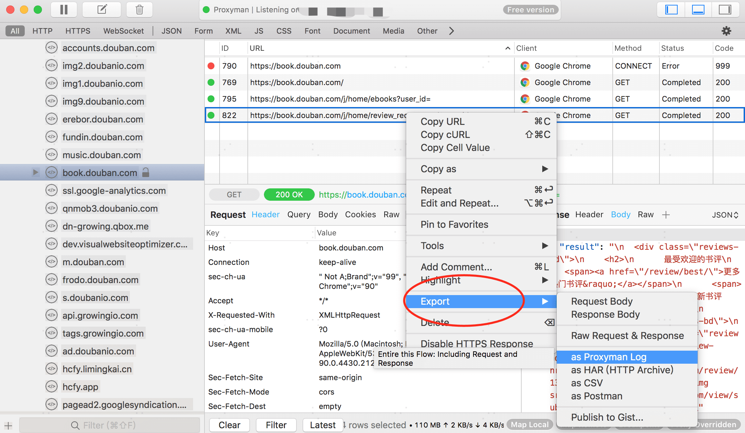Export the flow as CSV
The height and width of the screenshot is (433, 745).
click(627, 383)
